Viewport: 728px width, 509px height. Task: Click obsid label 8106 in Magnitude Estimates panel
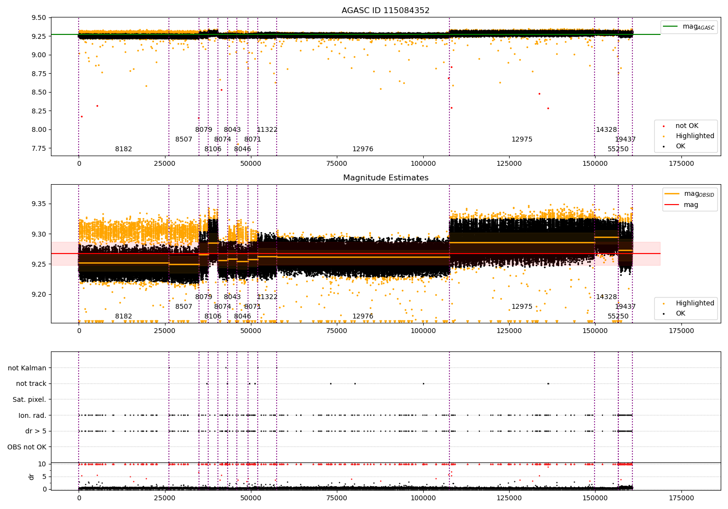(x=213, y=317)
